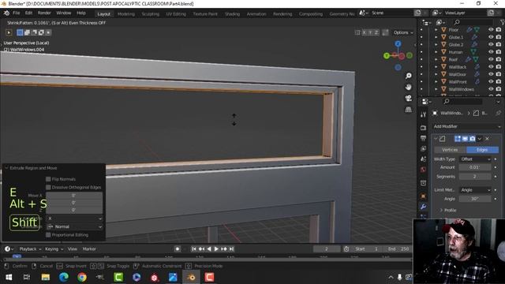Screen dimensions: 505x284
Task: Open Chrome from the Windows taskbar
Action: 82,277
